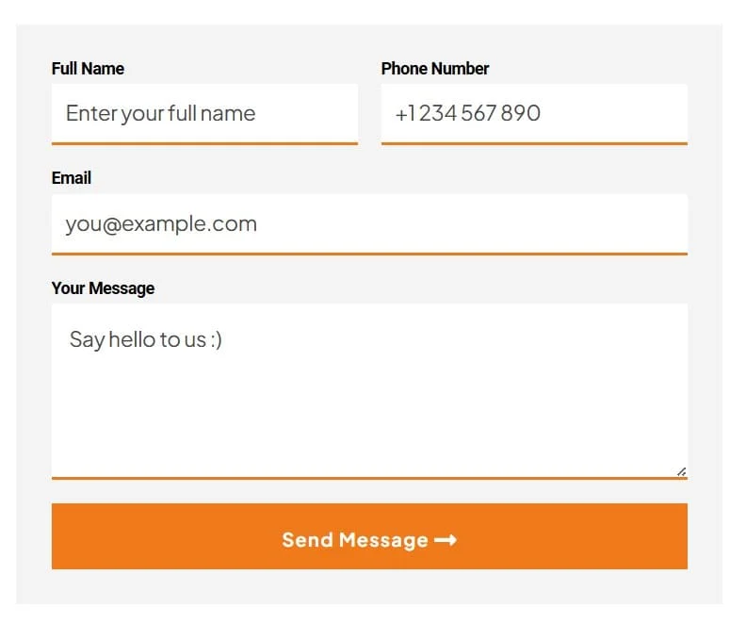The height and width of the screenshot is (624, 746).
Task: Focus the Full Name input field
Action: 204,114
